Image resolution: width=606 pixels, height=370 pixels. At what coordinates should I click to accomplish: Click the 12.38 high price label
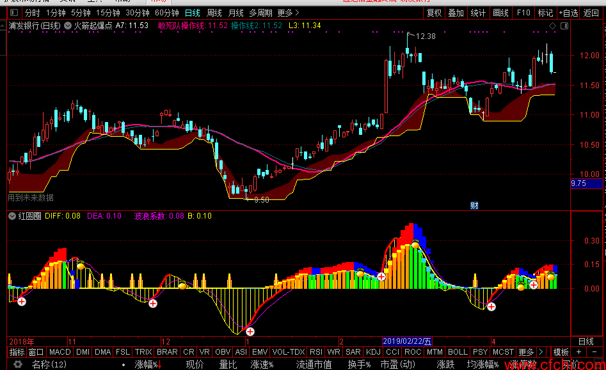pyautogui.click(x=426, y=36)
